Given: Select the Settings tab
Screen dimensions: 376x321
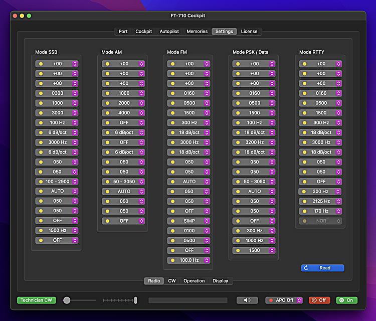Looking at the screenshot, I should pos(224,32).
